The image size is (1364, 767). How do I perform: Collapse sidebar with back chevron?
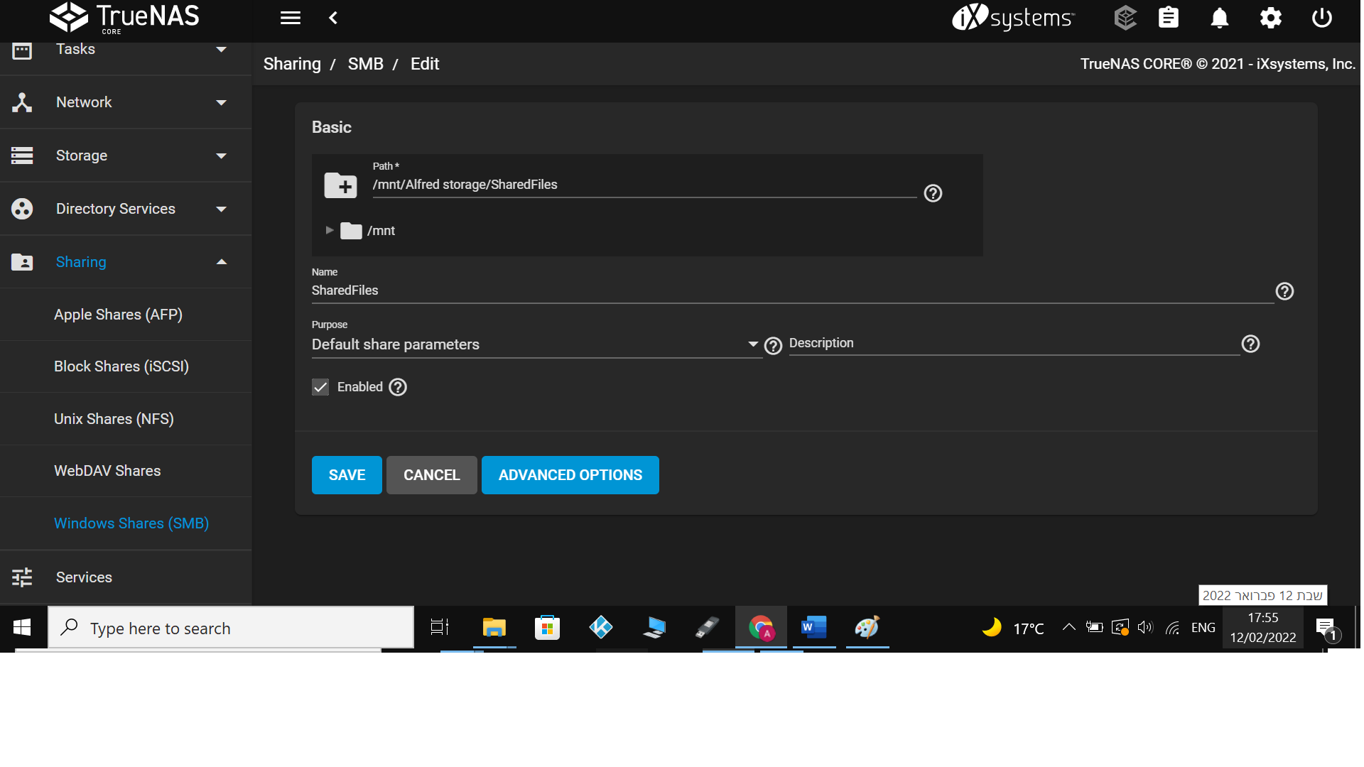click(x=333, y=18)
